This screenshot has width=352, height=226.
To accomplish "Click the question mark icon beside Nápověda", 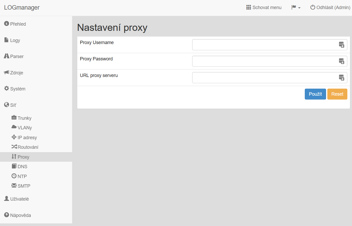I will point(7,215).
